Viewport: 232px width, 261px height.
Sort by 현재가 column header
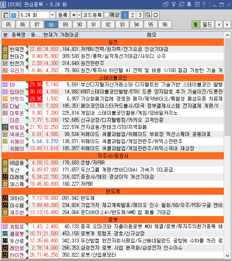(51, 35)
